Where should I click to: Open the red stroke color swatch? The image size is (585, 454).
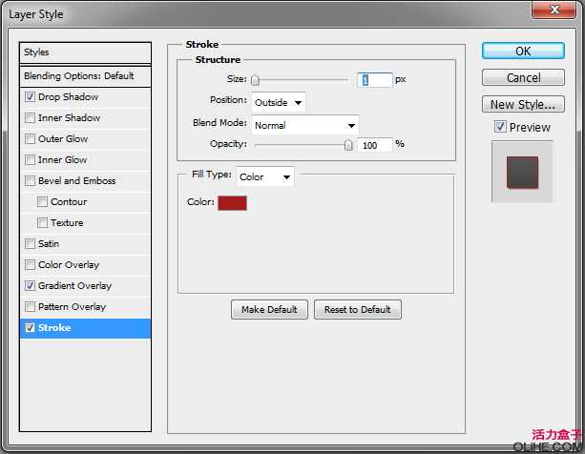(232, 202)
